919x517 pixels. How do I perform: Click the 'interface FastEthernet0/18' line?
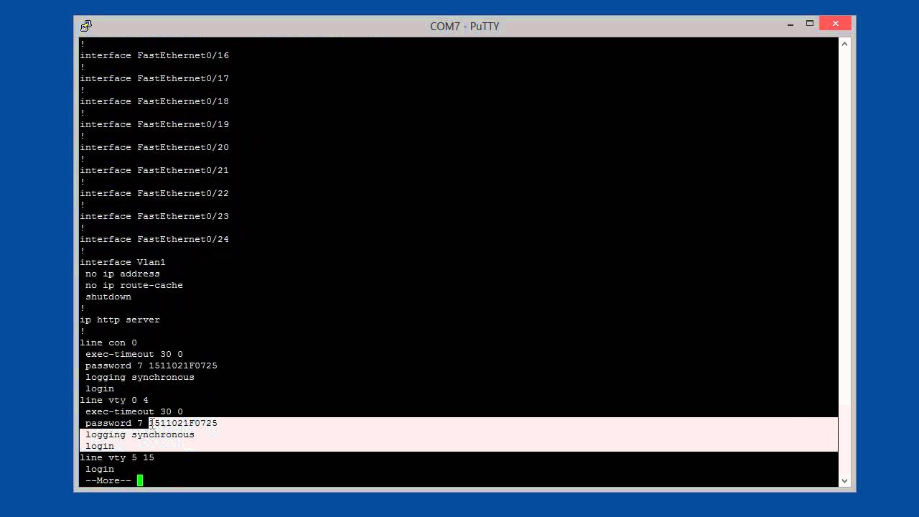[x=154, y=101]
